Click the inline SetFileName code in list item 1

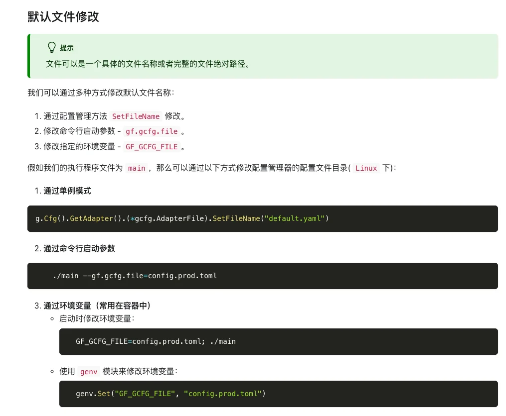(x=136, y=116)
